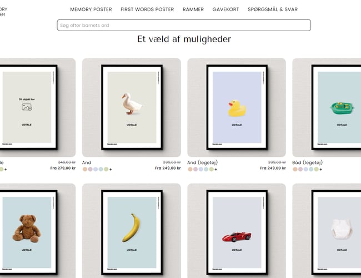This screenshot has height=278, width=361.
Task: Open the banana poster
Action: click(132, 231)
